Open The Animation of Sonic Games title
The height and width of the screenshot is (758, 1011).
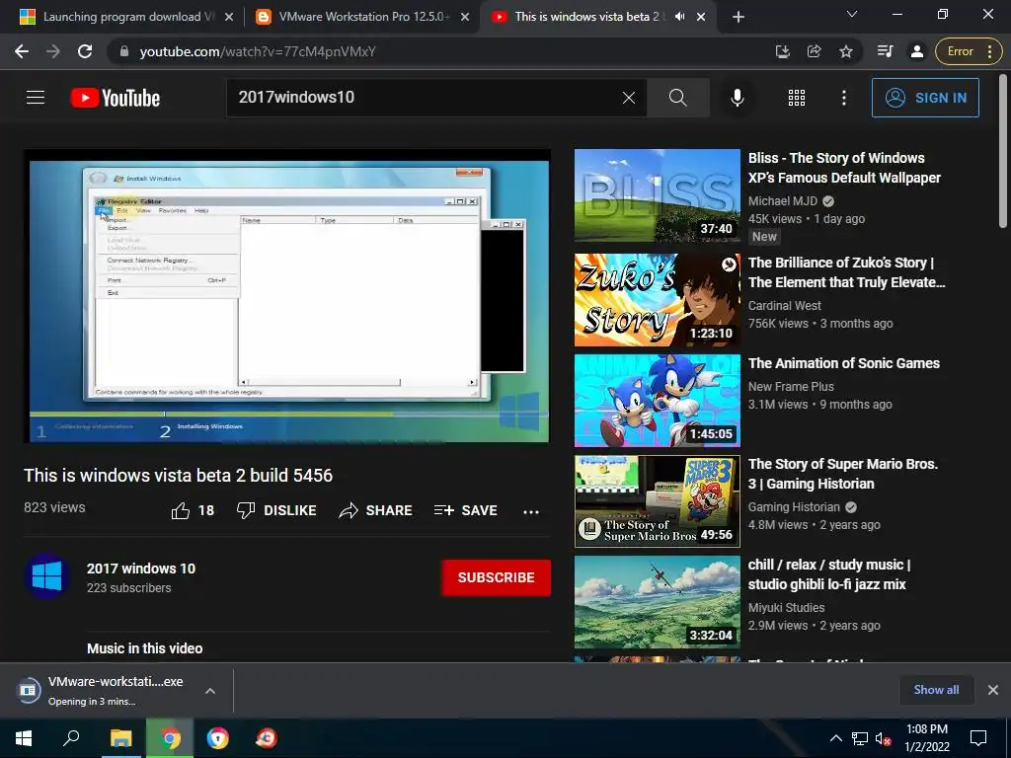click(x=843, y=363)
